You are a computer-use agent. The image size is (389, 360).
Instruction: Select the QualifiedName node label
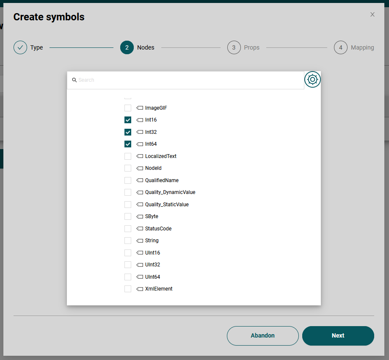point(162,180)
